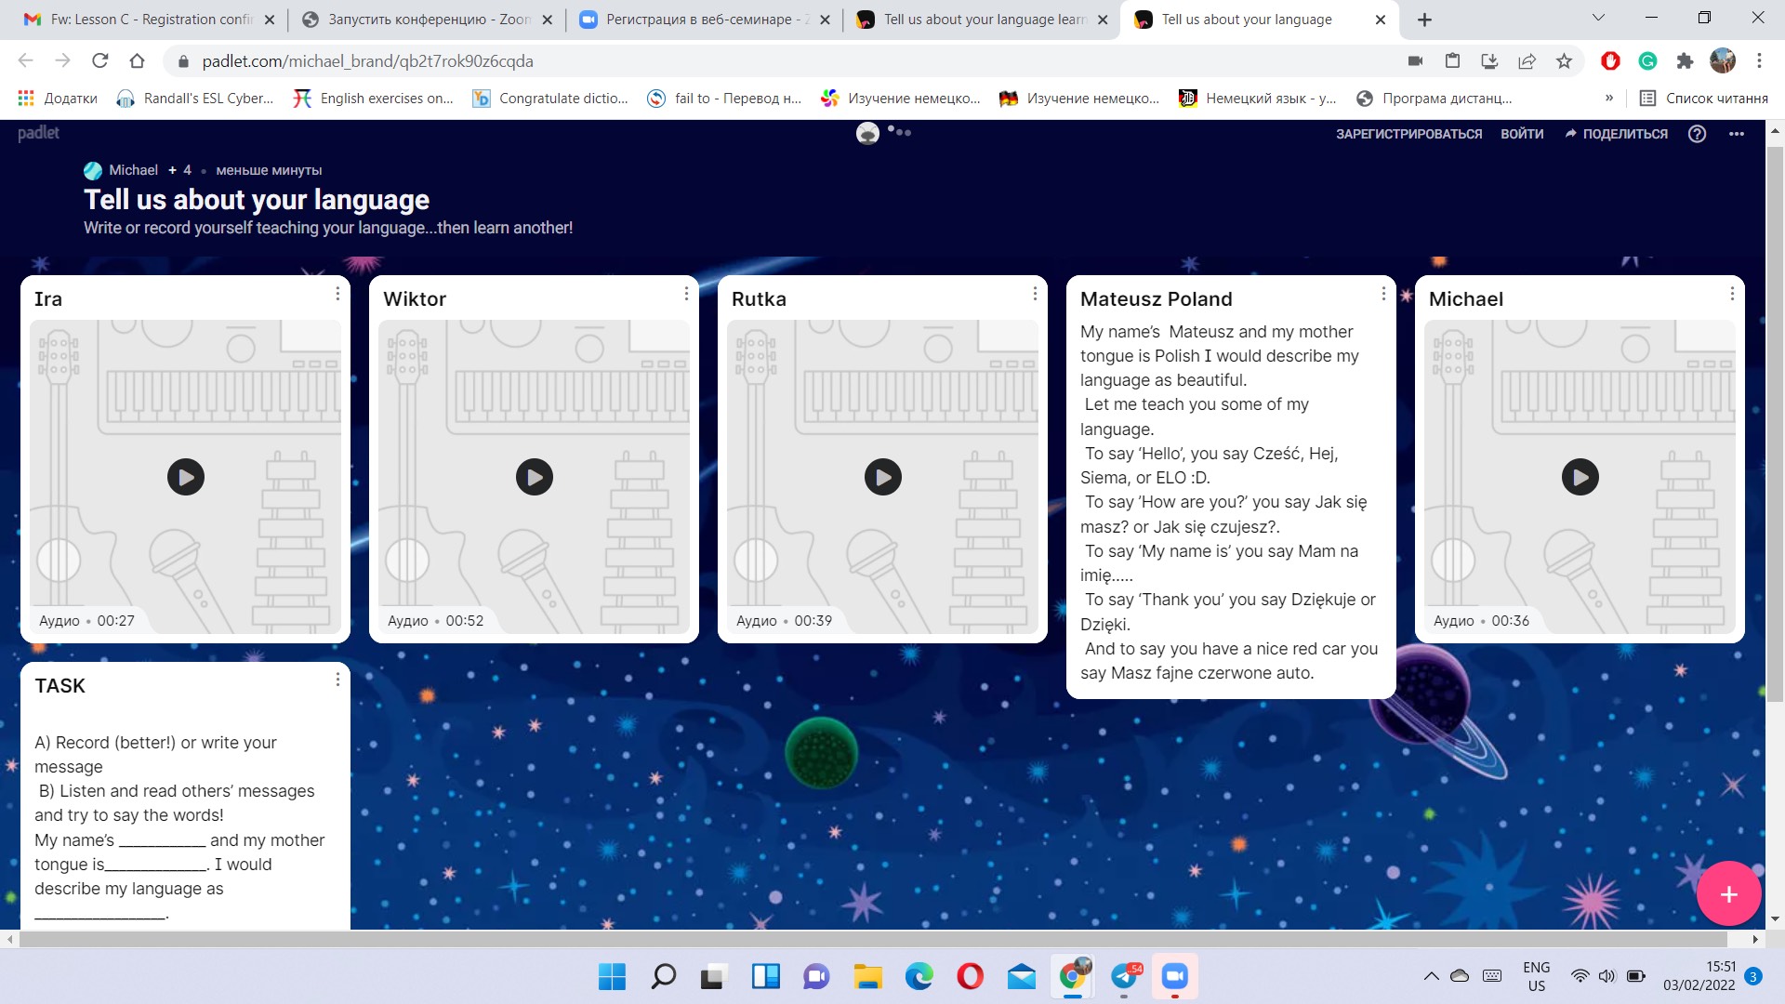The height and width of the screenshot is (1004, 1785).
Task: Open Zoom from the Windows taskbar
Action: 1174,976
